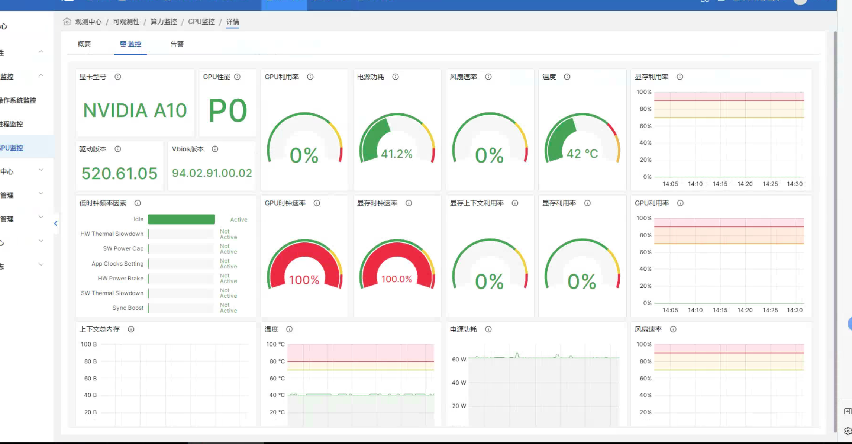Viewport: 852px width, 444px height.
Task: Click the 100.0% 显存时钟速率 gauge value
Action: click(x=397, y=279)
